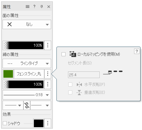Open fill opacity options three-dot button
142x130 pixels.
coord(48,45)
